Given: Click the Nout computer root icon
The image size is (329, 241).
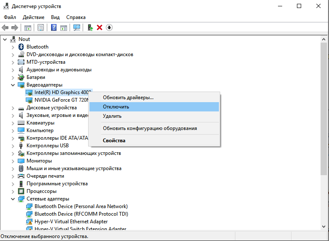Looking at the screenshot, I should coord(13,39).
